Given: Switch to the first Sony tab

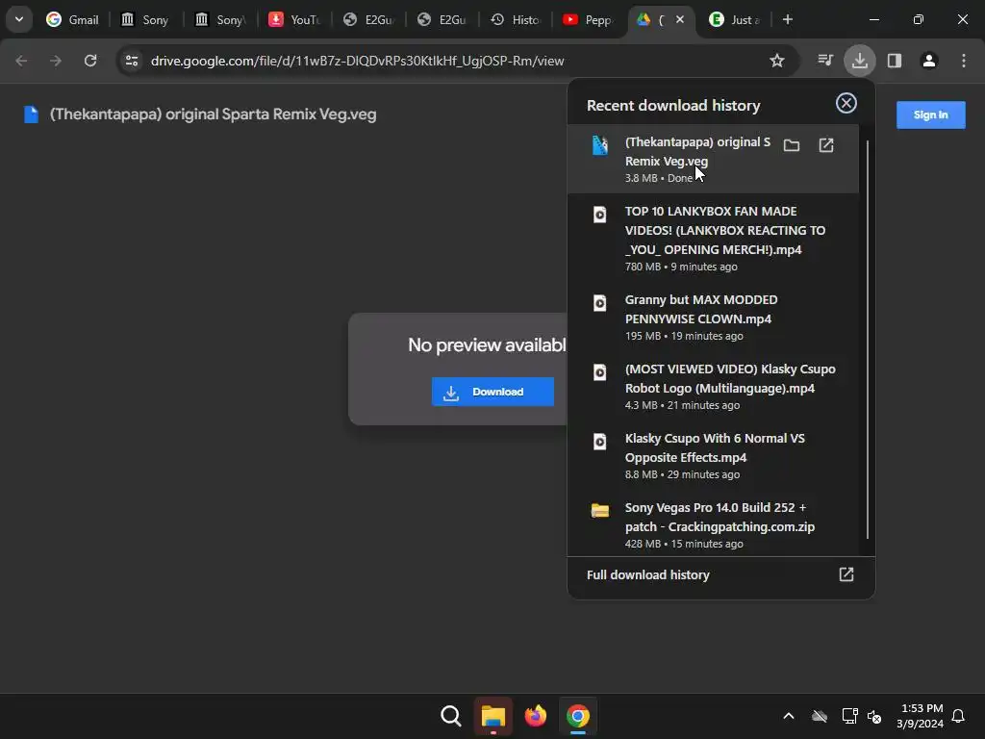Looking at the screenshot, I should 145,20.
